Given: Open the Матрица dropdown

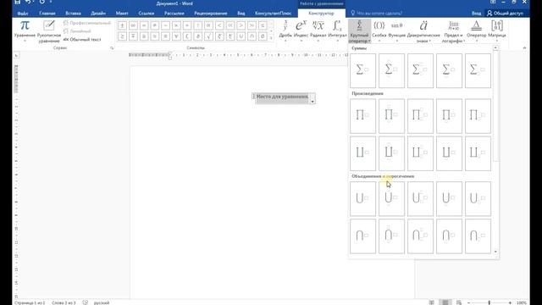Looking at the screenshot, I should pos(497,30).
